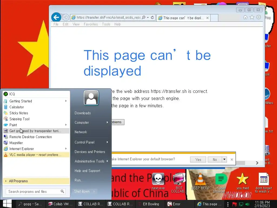Viewport: 277px width, 208px height.
Task: Launch ICQ from the Start menu
Action: [36, 94]
